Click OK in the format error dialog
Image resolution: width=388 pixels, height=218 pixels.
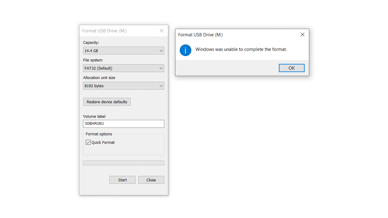292,68
